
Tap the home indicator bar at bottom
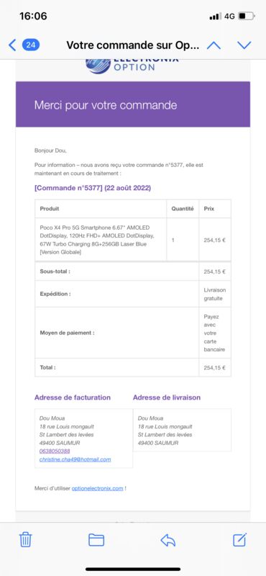[133, 569]
